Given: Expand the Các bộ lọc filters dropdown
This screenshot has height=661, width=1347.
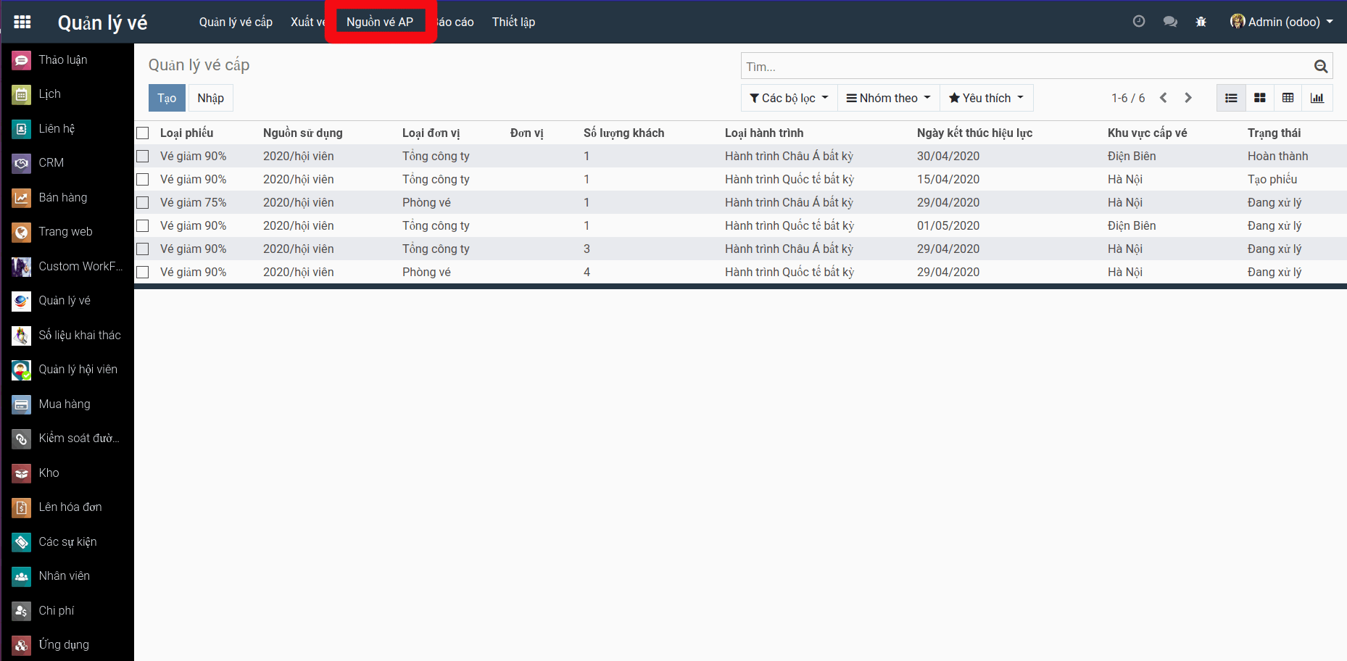Looking at the screenshot, I should (789, 98).
